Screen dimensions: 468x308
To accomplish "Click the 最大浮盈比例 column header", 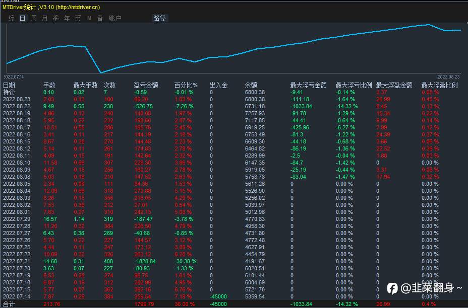I will click(x=439, y=85).
